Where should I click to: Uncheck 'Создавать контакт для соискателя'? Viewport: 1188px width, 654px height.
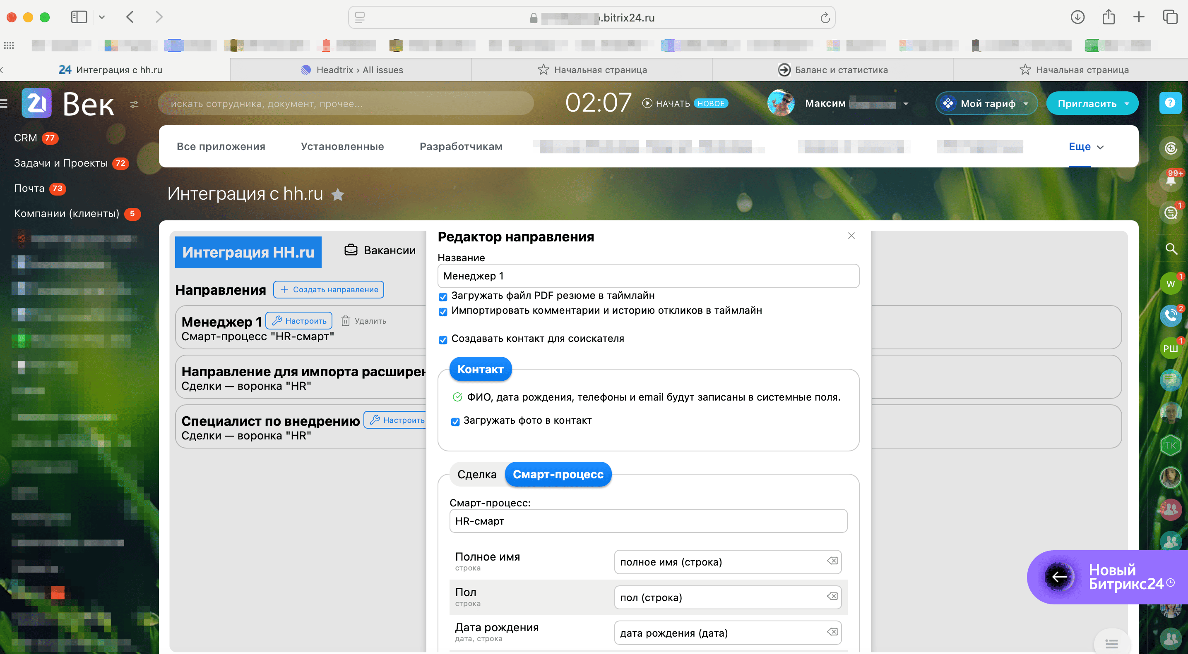tap(443, 340)
